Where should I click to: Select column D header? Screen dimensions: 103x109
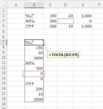click(x=65, y=5)
